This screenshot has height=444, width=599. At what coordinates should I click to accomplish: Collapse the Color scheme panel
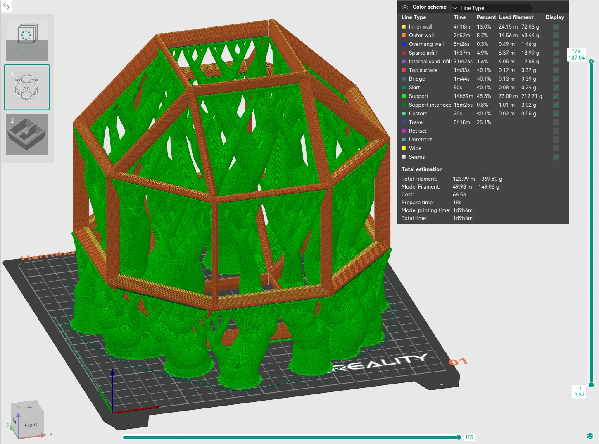[x=405, y=7]
